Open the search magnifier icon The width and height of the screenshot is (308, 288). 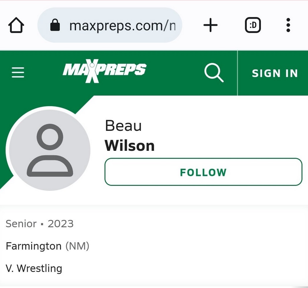[214, 73]
